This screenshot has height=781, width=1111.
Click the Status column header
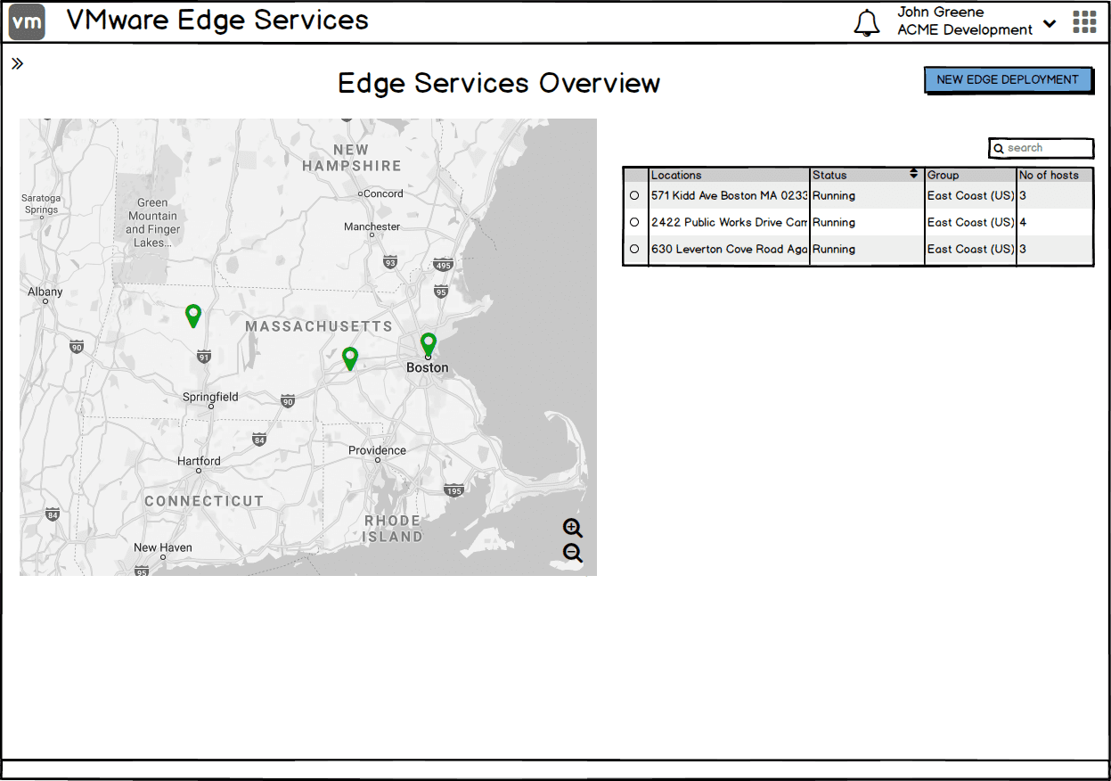pos(867,175)
